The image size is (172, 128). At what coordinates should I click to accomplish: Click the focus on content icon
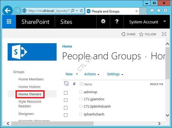(164, 34)
